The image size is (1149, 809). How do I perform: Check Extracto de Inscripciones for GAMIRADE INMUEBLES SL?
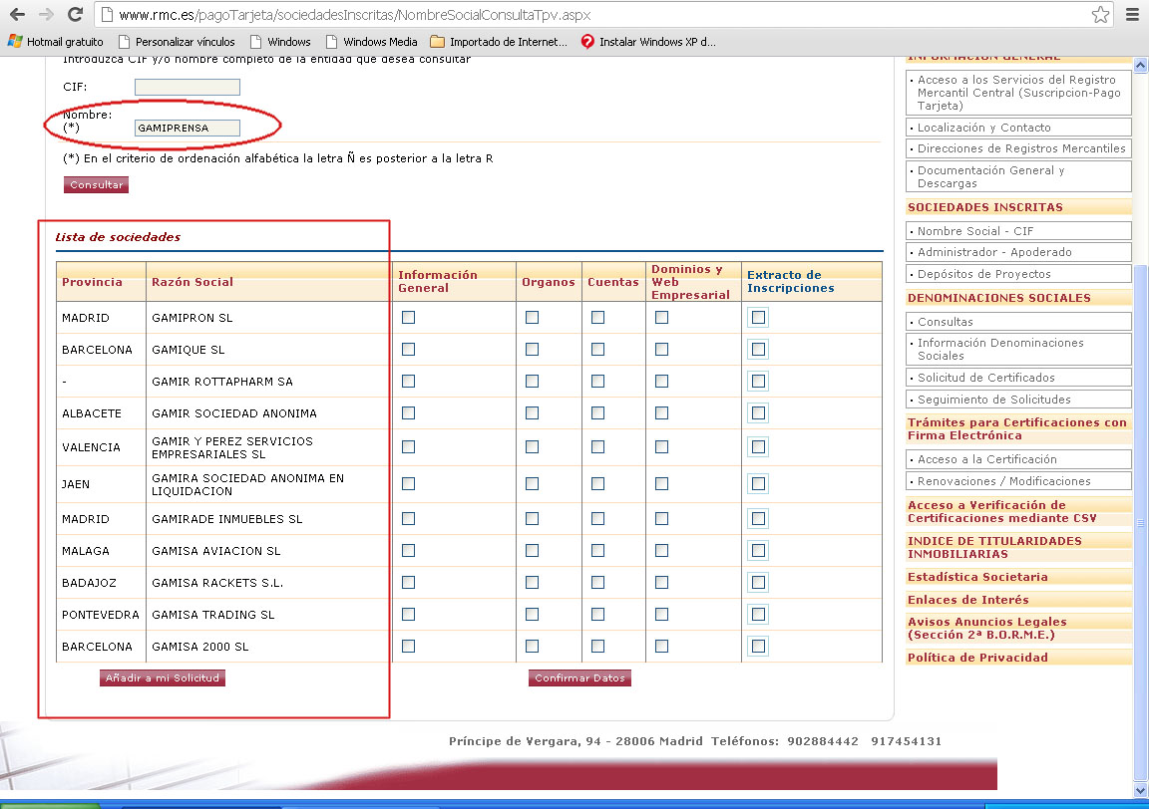[758, 518]
